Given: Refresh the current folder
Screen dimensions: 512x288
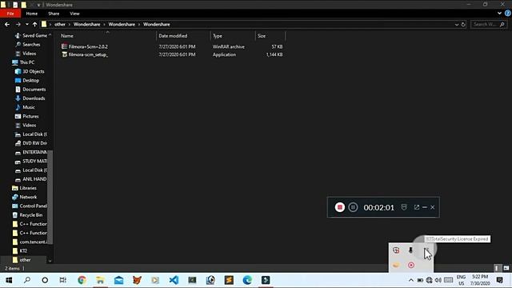Looking at the screenshot, I should coord(463,25).
